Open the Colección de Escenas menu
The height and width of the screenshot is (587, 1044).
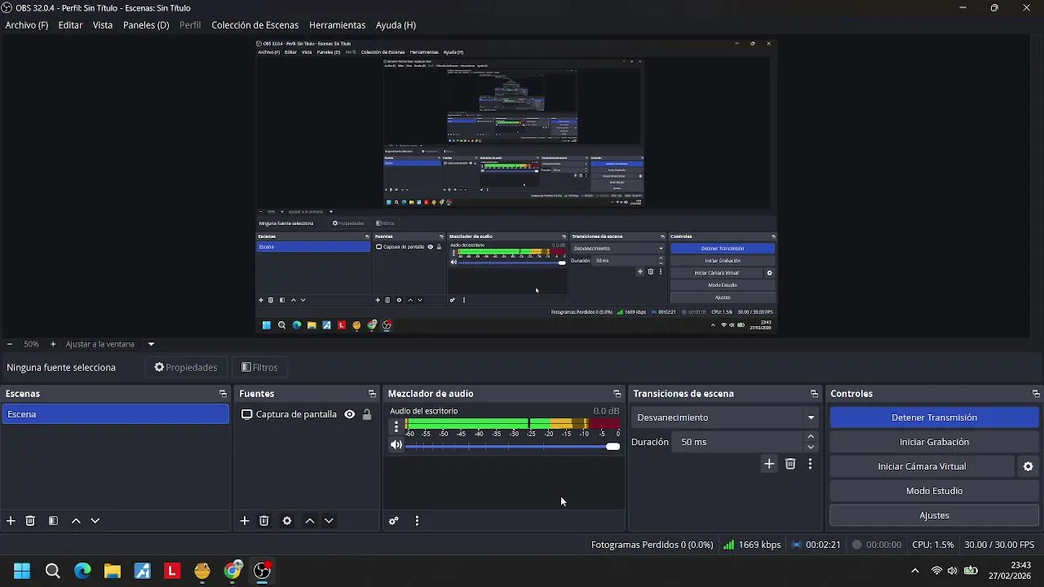255,25
